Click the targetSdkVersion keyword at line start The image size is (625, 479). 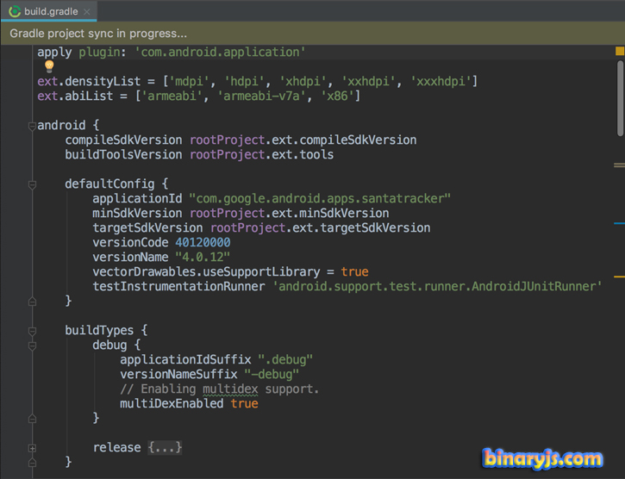point(147,228)
